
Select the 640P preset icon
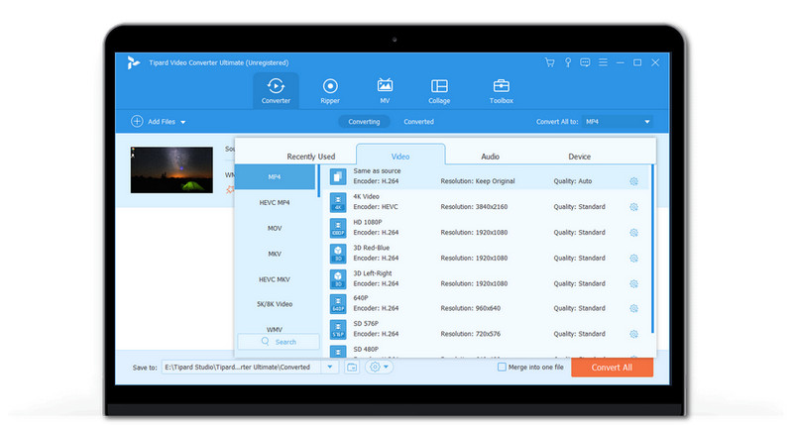pyautogui.click(x=338, y=304)
